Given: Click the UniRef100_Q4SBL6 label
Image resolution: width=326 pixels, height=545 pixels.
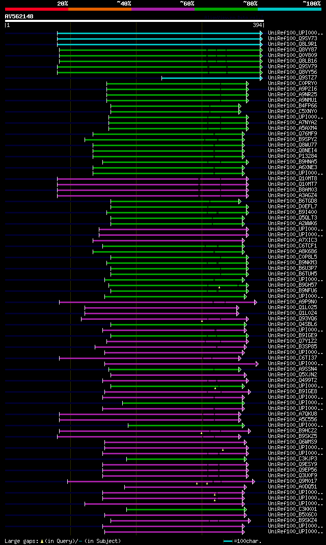Looking at the screenshot, I should [x=292, y=324].
